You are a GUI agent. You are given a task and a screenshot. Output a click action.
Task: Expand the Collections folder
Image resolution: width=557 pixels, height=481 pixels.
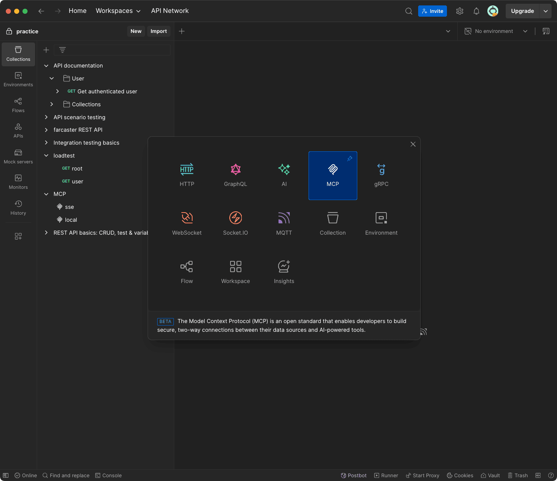click(52, 104)
